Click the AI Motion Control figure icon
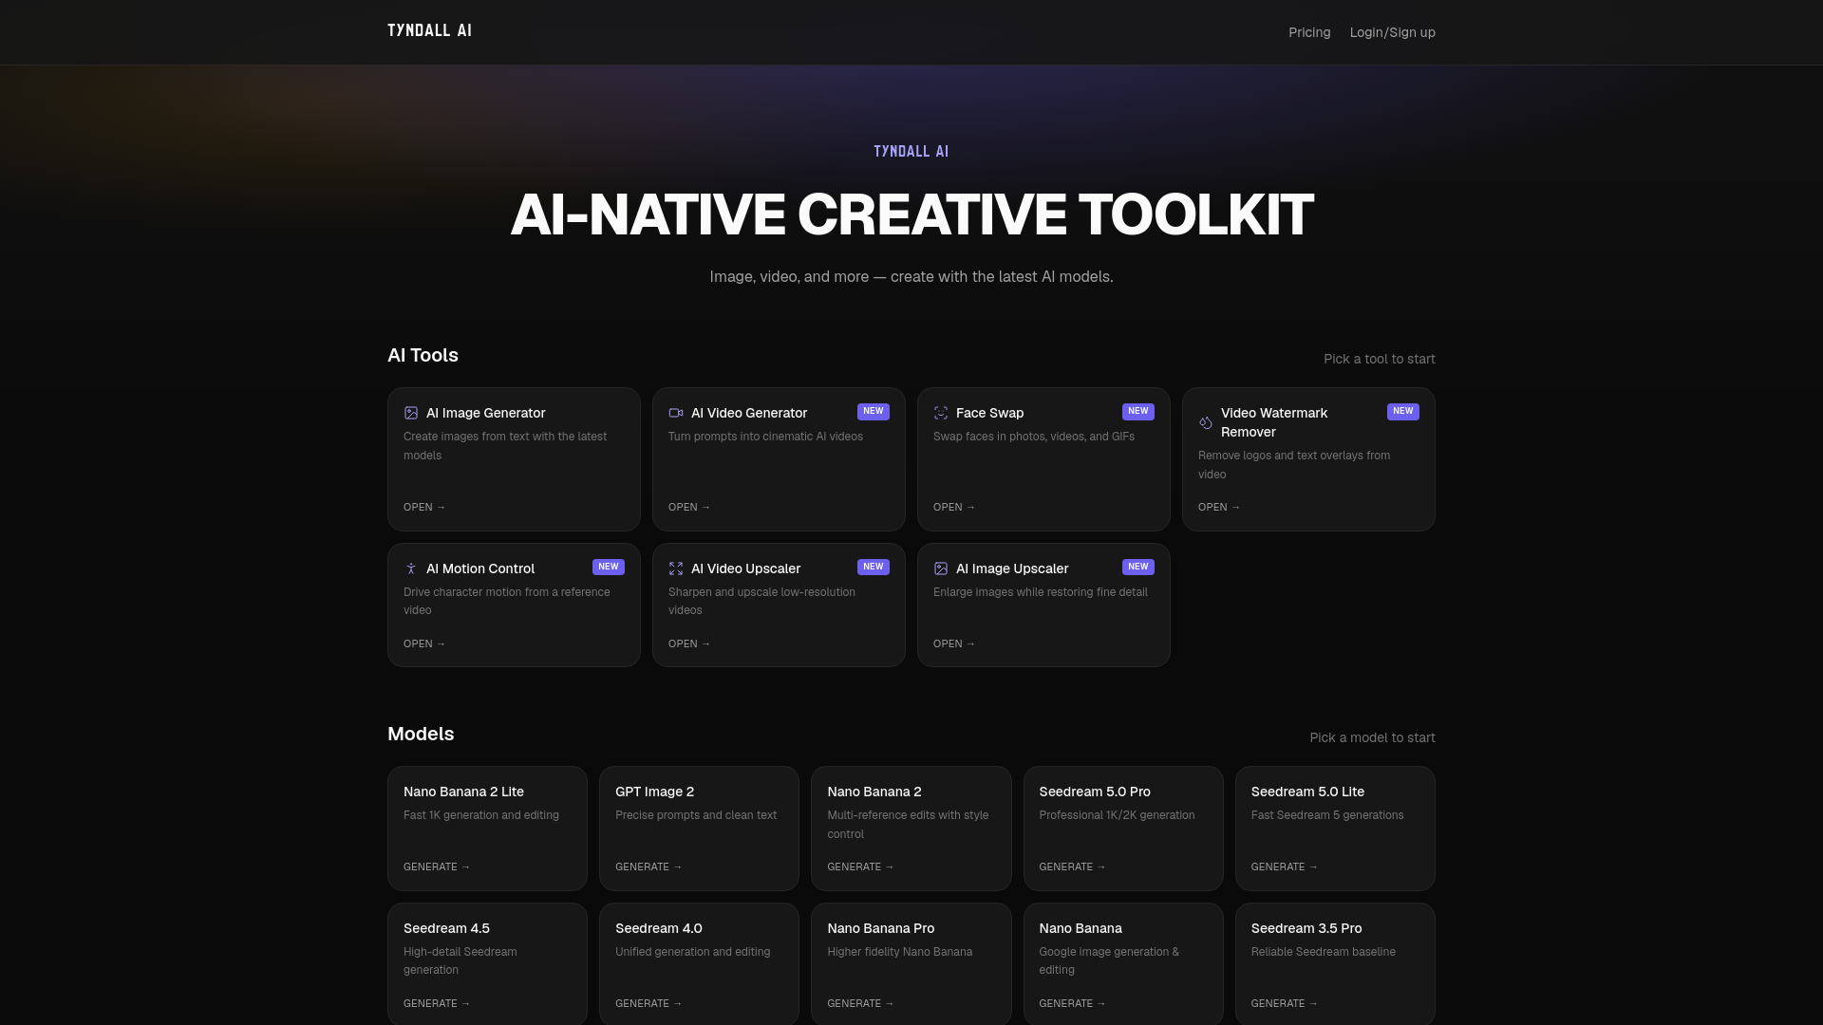 (411, 568)
